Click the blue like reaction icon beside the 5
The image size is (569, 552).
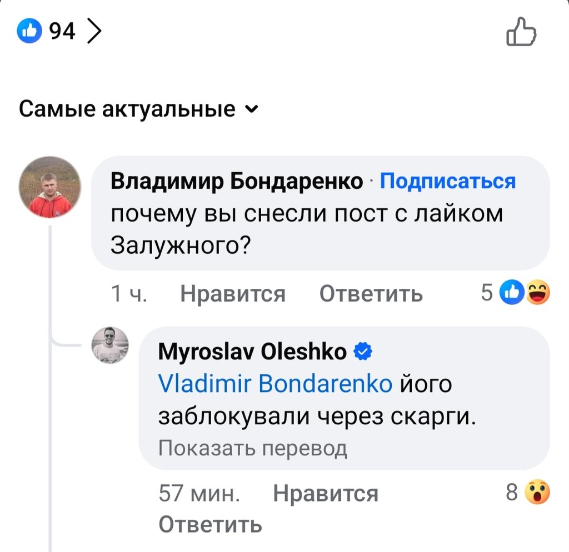point(512,292)
